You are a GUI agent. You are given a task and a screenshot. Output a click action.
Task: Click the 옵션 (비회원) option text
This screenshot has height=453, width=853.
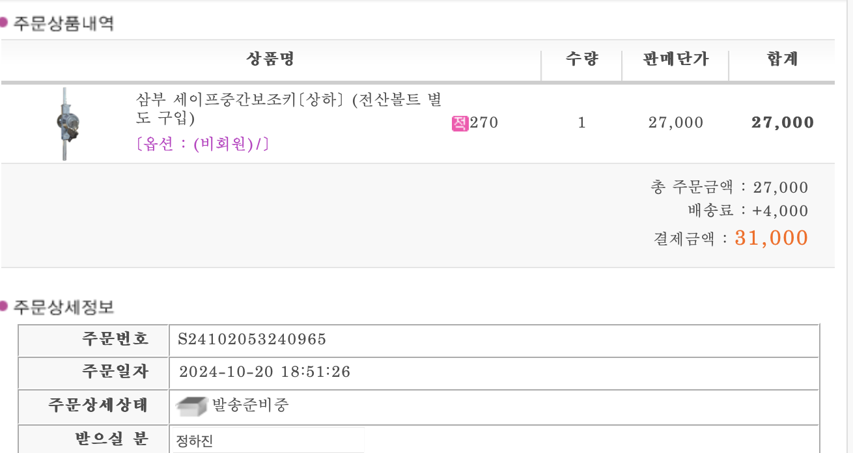coord(203,144)
